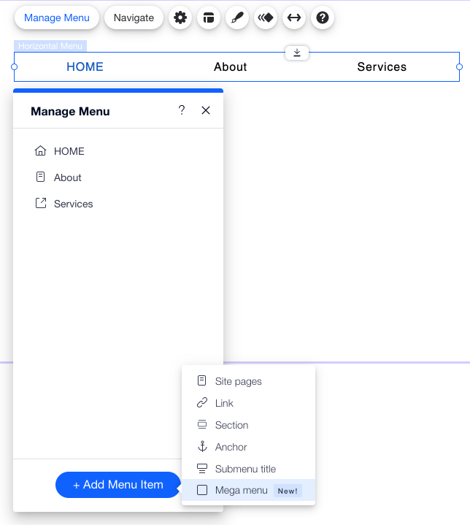Open the Animation diamond icon
The image size is (470, 525).
[266, 18]
